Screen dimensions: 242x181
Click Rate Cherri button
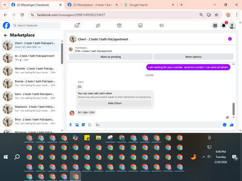click(115, 103)
